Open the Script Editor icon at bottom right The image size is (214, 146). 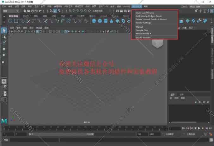(211, 140)
